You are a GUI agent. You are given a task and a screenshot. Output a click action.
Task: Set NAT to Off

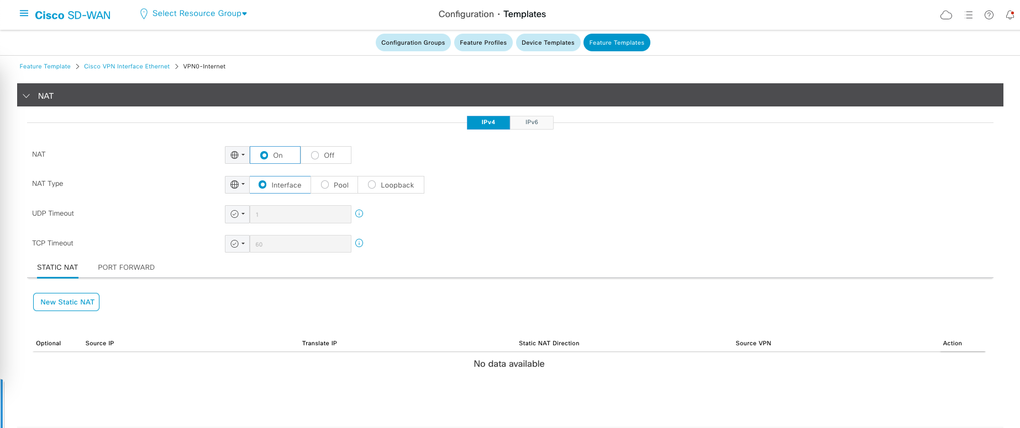(x=316, y=156)
